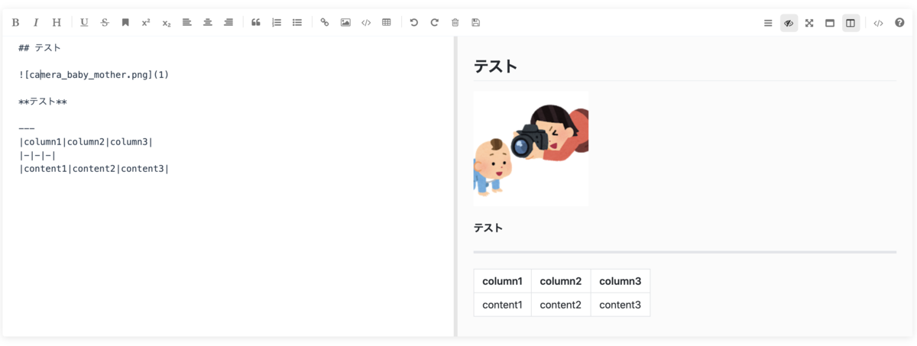The width and height of the screenshot is (917, 346).
Task: Click the '**テスト**' line in the editor
Action: 43,102
